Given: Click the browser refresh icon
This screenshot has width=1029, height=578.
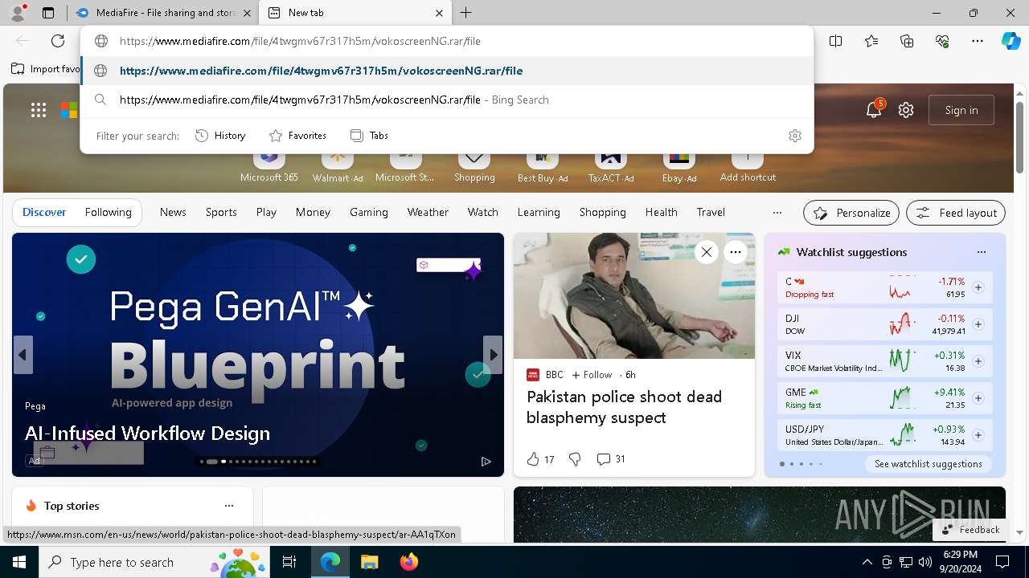Looking at the screenshot, I should tap(58, 41).
